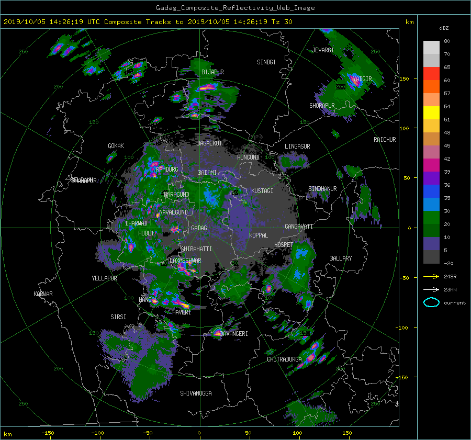
Task: Click the yellow 24SR track arrow legend icon
Action: [431, 276]
